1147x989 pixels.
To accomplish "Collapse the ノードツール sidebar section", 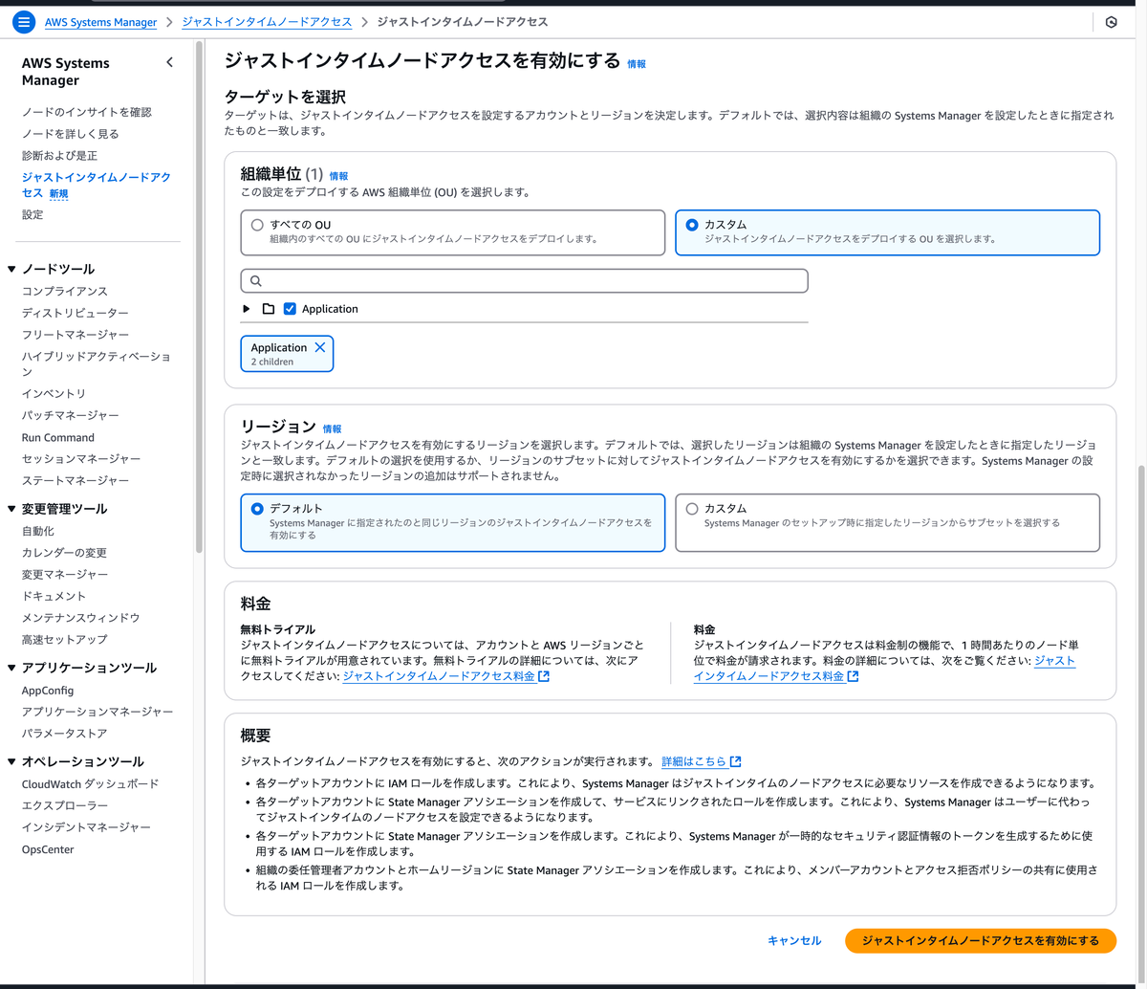I will pos(12,270).
